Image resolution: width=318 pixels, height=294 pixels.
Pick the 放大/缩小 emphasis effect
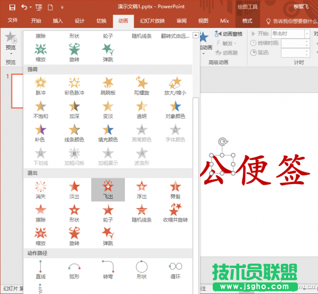click(x=175, y=86)
